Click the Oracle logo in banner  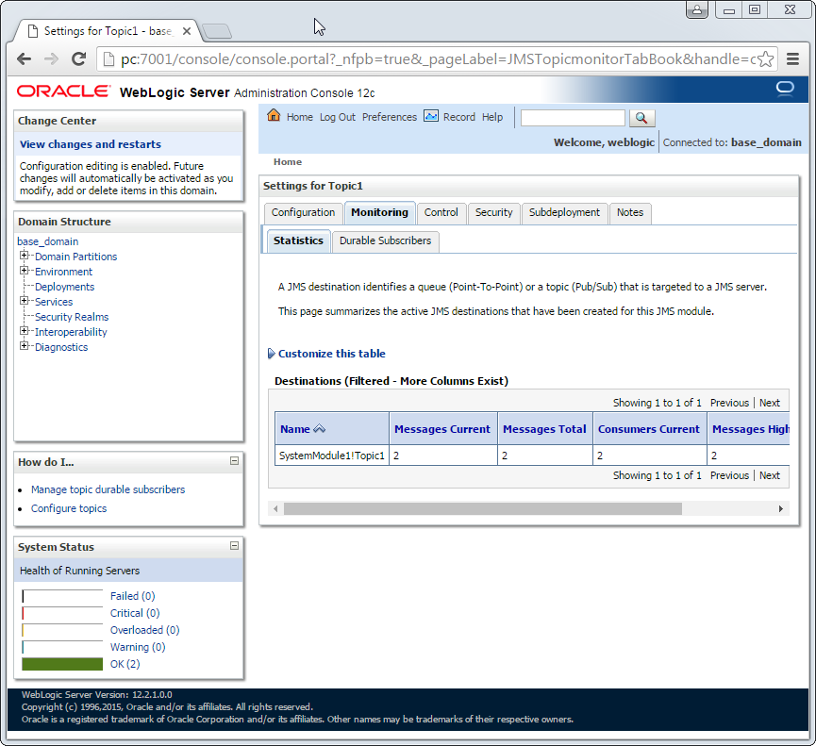(63, 91)
